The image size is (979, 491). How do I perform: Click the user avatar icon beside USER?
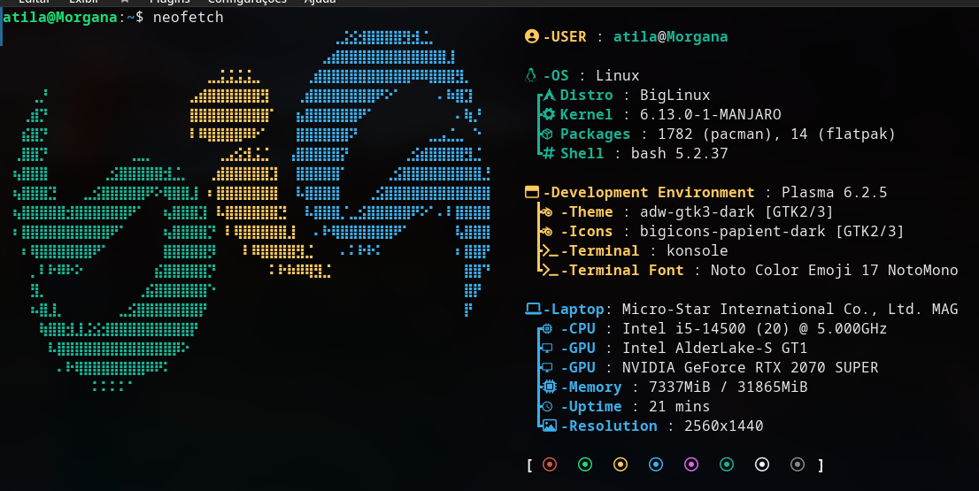[x=532, y=36]
